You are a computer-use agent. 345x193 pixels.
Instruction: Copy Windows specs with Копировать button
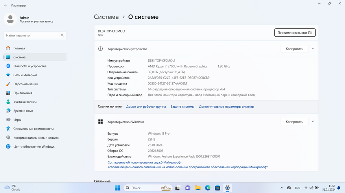tap(294, 122)
